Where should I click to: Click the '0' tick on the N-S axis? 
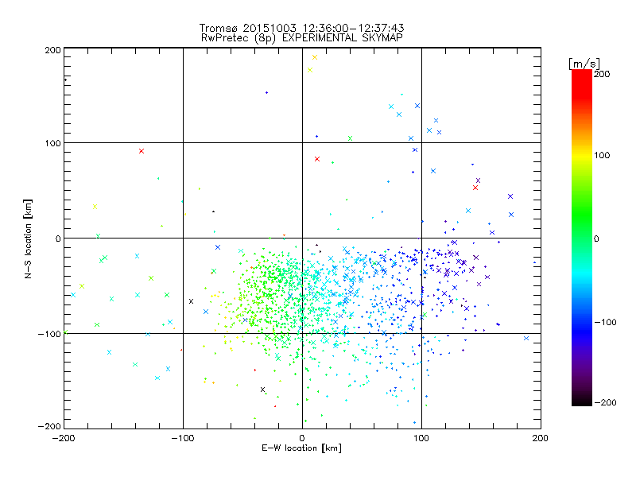58,238
